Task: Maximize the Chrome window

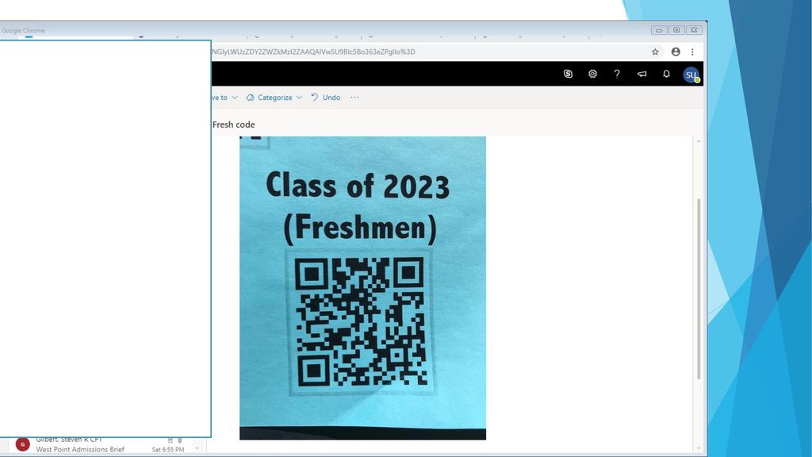Action: click(x=676, y=30)
